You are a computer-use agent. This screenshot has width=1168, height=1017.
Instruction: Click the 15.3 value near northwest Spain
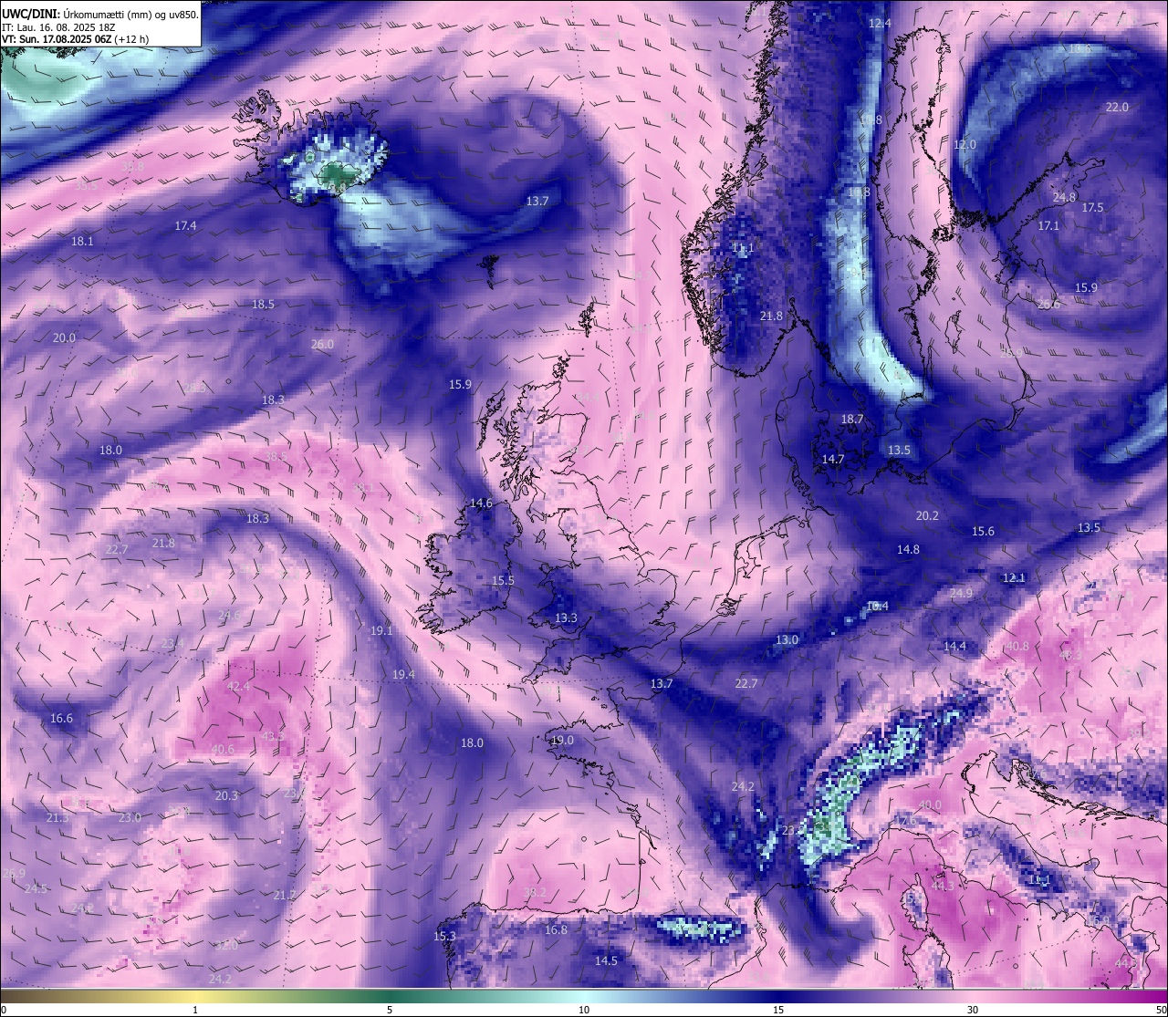pyautogui.click(x=444, y=936)
